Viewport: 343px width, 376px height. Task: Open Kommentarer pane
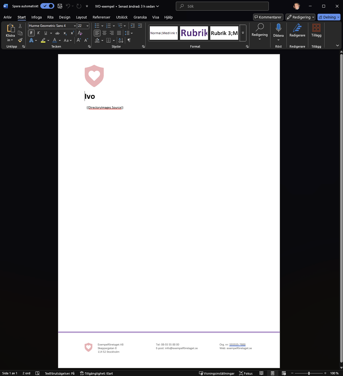click(x=268, y=17)
